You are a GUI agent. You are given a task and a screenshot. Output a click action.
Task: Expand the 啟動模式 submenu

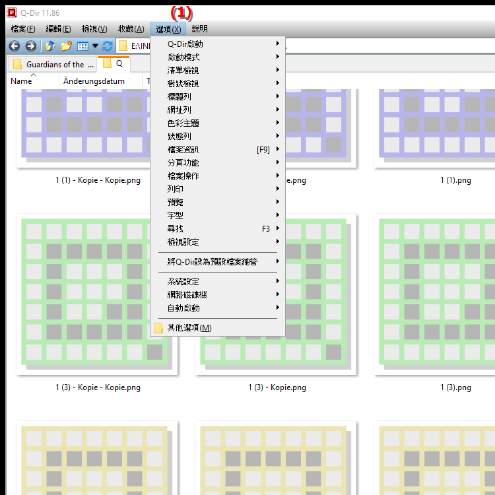tap(218, 57)
